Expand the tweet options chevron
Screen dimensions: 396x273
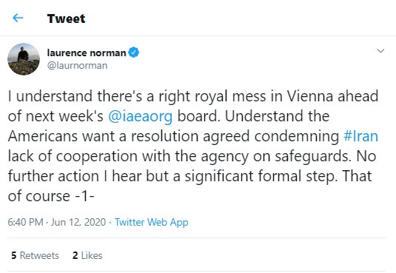click(380, 51)
